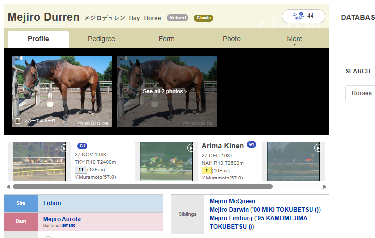
Task: Click the finishing position 11 box
Action: tap(81, 170)
